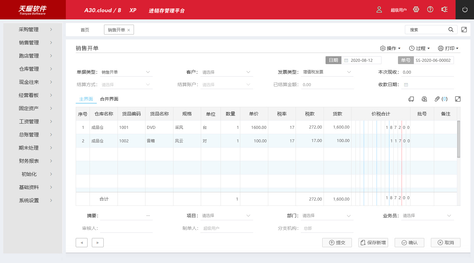Screen dimensions: 474x263
Task: Click the power logout icon
Action: 465,10
